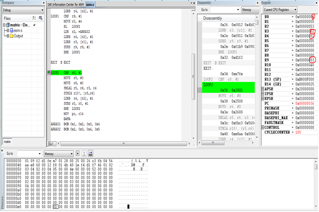Open the Memory zone dropdown in Memory panel

[59, 154]
